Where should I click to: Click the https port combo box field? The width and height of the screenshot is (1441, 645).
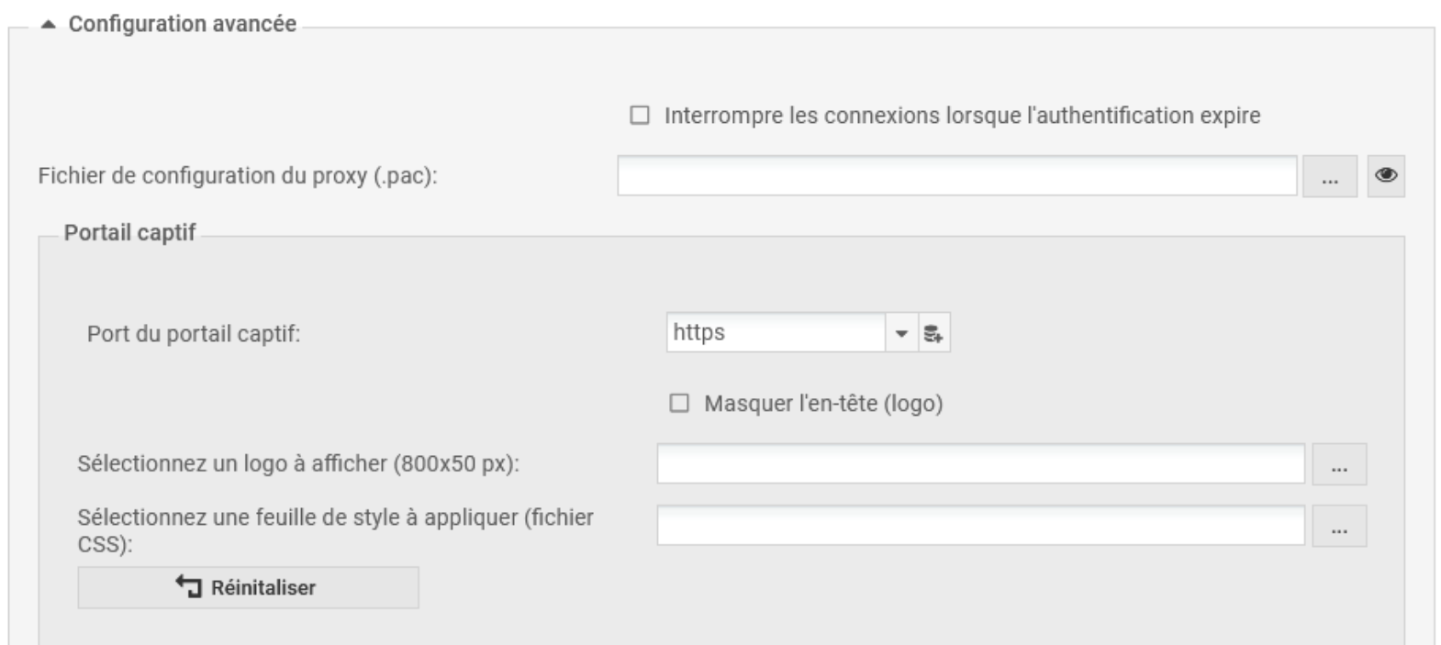[x=776, y=333]
